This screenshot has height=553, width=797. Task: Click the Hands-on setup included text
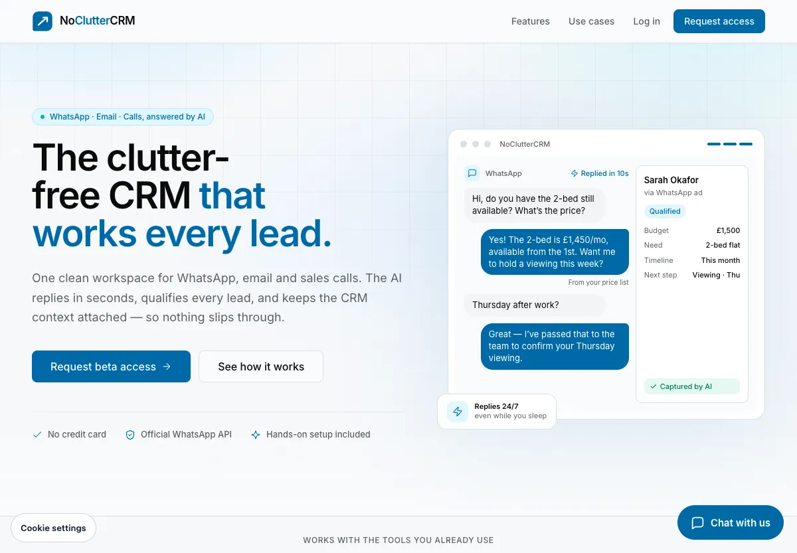[x=318, y=434]
